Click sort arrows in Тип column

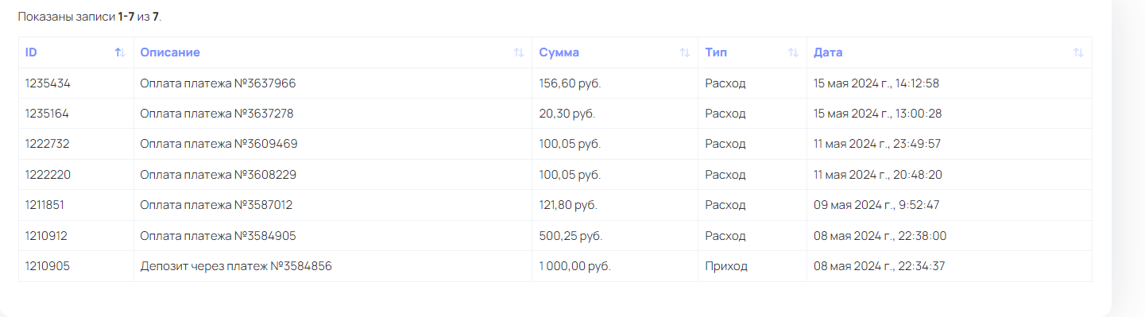coord(793,52)
